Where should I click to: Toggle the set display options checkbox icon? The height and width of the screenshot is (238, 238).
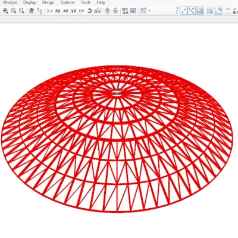tap(133, 11)
